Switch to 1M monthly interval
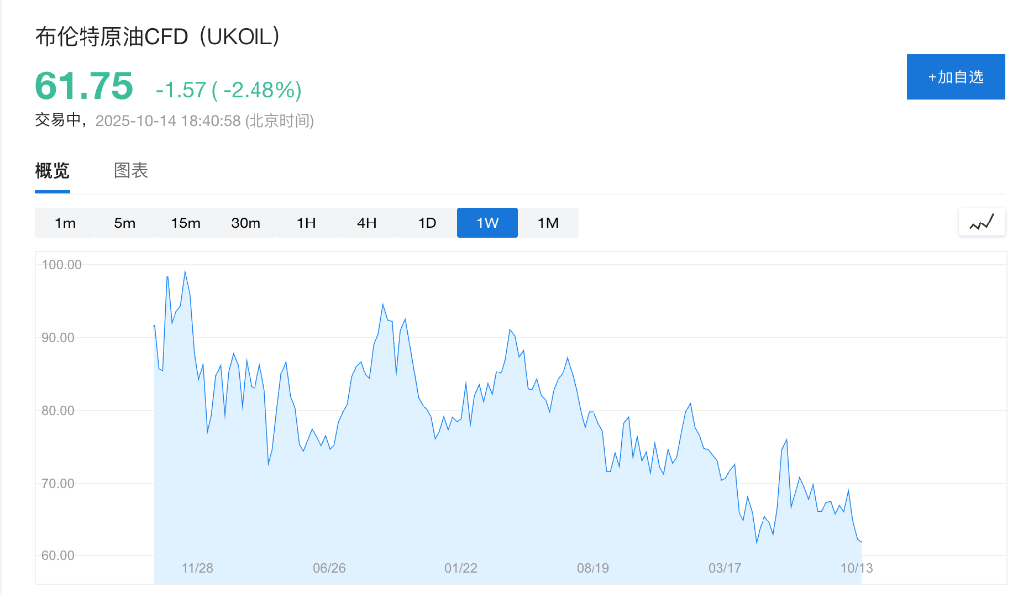The width and height of the screenshot is (1018, 595). pyautogui.click(x=548, y=223)
